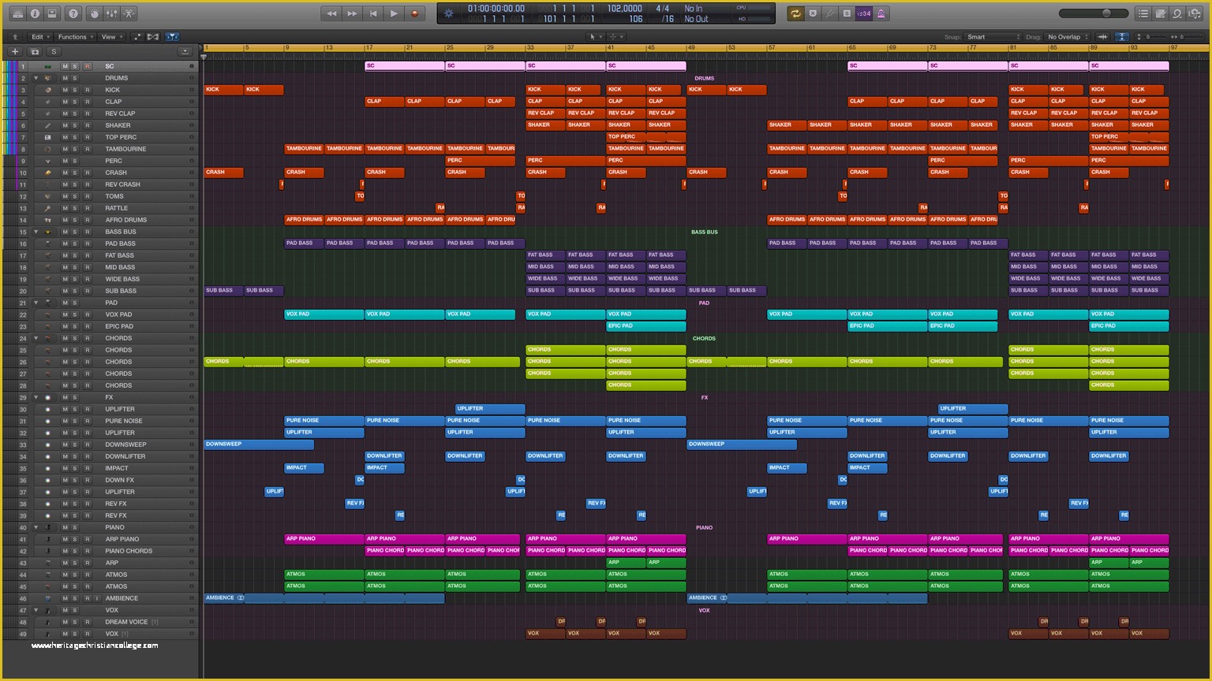Toggle the highlighted Catch Playhead button
This screenshot has height=681, width=1212.
pos(172,37)
